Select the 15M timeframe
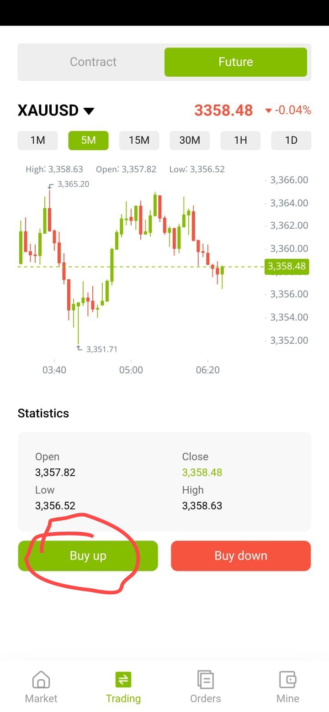329x712 pixels. pyautogui.click(x=139, y=141)
